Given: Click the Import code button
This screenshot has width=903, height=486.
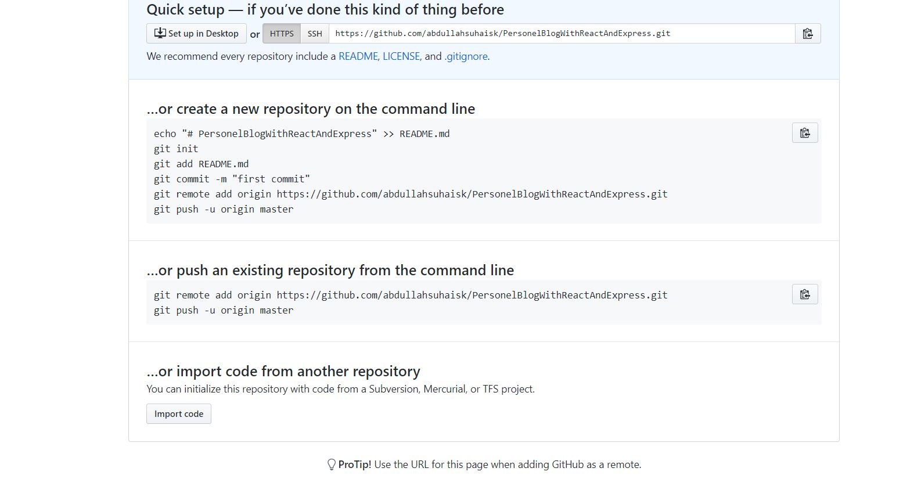Looking at the screenshot, I should click(179, 414).
